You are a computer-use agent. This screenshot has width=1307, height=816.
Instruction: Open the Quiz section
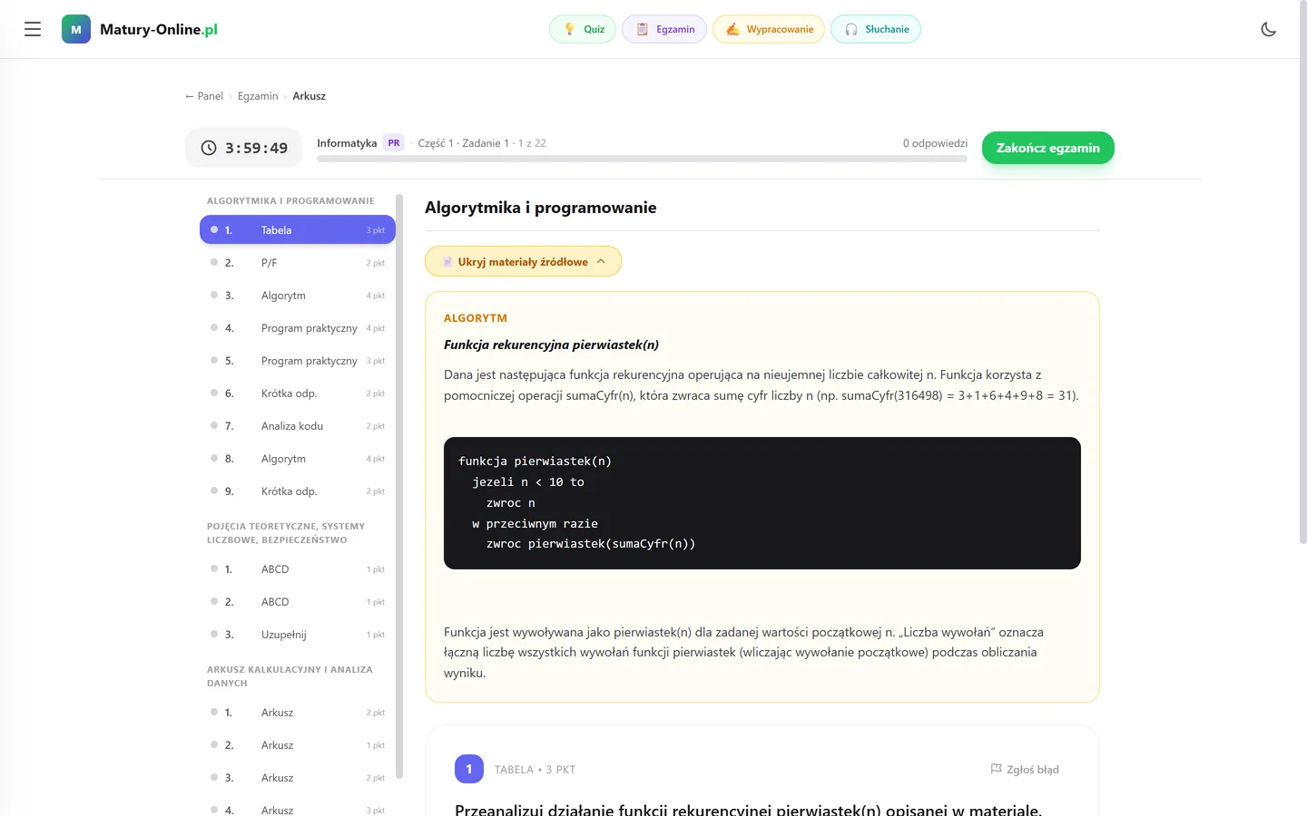pyautogui.click(x=583, y=29)
